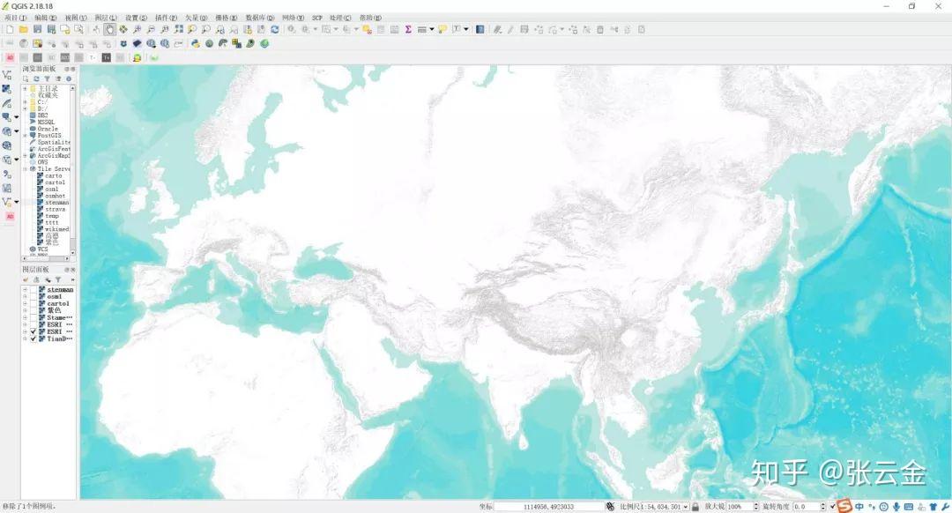Select the Zoom In magnifier tool
The width and height of the screenshot is (952, 513).
tap(138, 29)
